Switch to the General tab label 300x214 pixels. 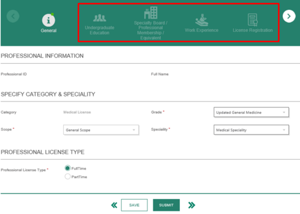click(48, 30)
